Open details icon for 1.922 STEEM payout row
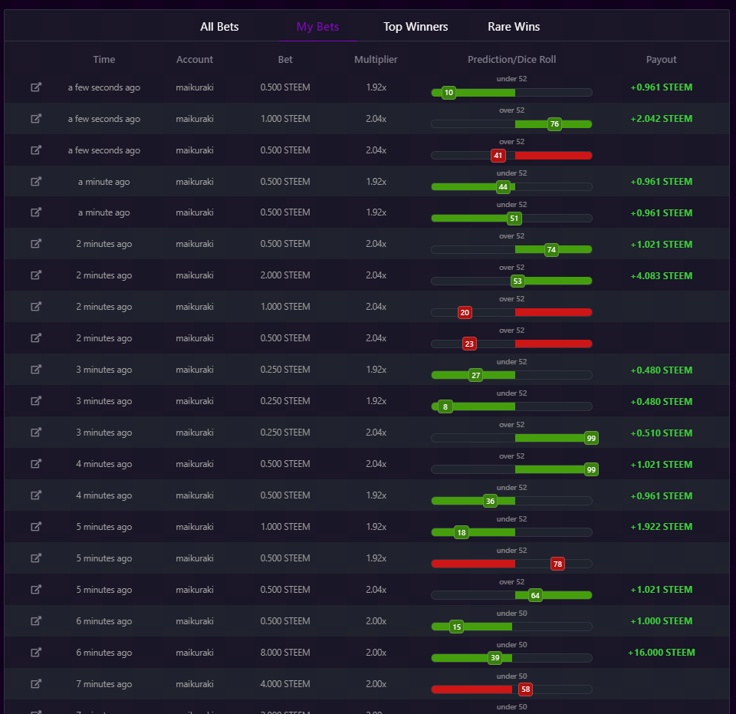This screenshot has width=736, height=714. tap(36, 527)
